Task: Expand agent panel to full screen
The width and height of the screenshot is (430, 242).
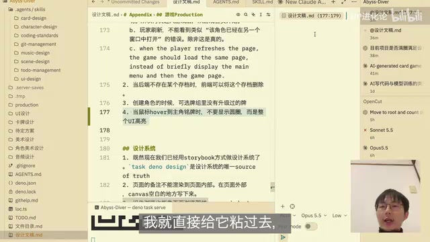Action: pyautogui.click(x=343, y=2)
